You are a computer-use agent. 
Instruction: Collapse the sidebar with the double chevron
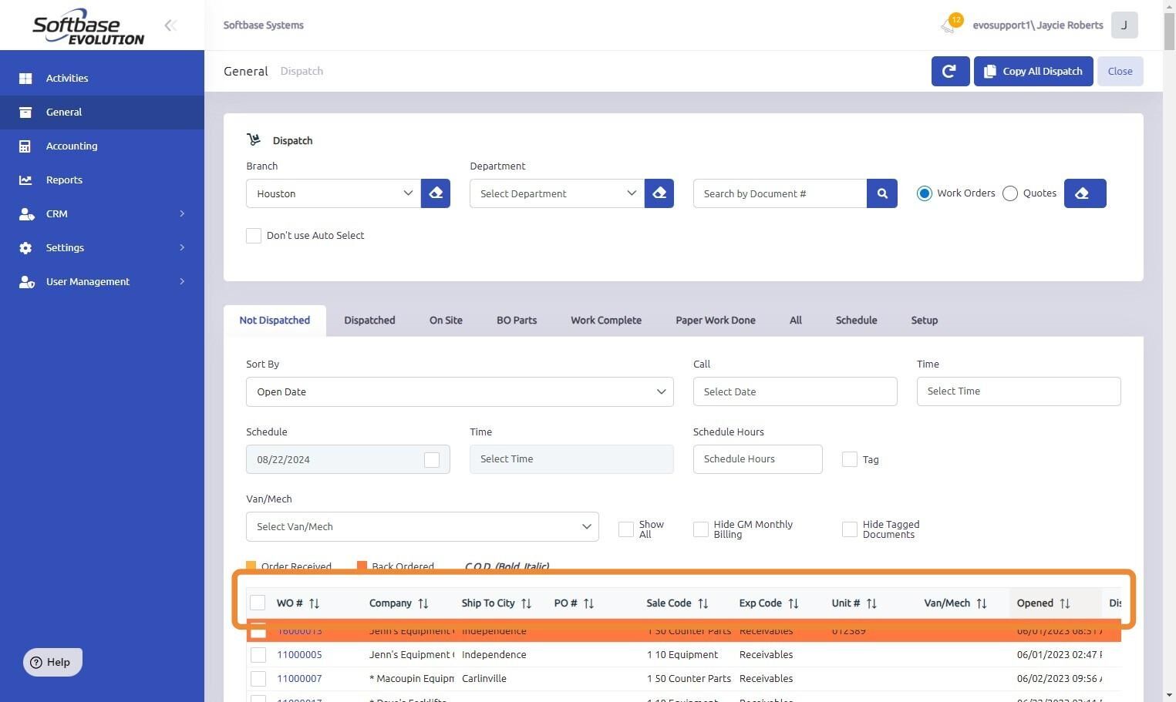(170, 25)
